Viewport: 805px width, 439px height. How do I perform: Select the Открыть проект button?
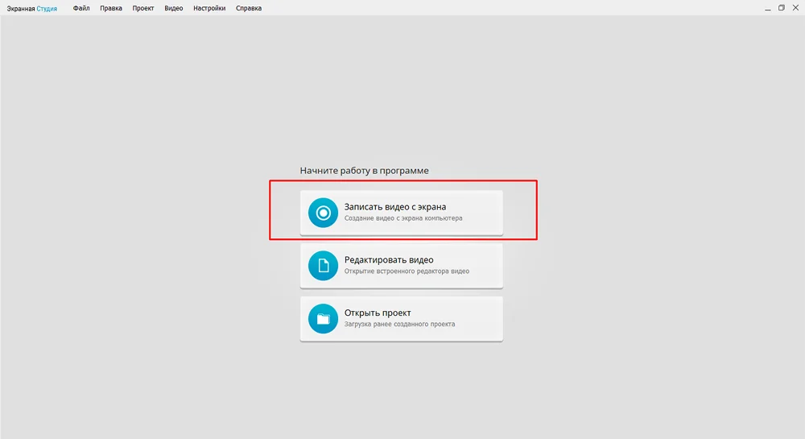pyautogui.click(x=378, y=313)
